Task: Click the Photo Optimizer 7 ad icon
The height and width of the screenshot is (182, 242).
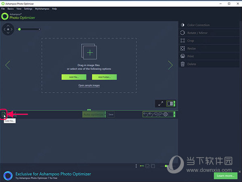Action: point(8,175)
